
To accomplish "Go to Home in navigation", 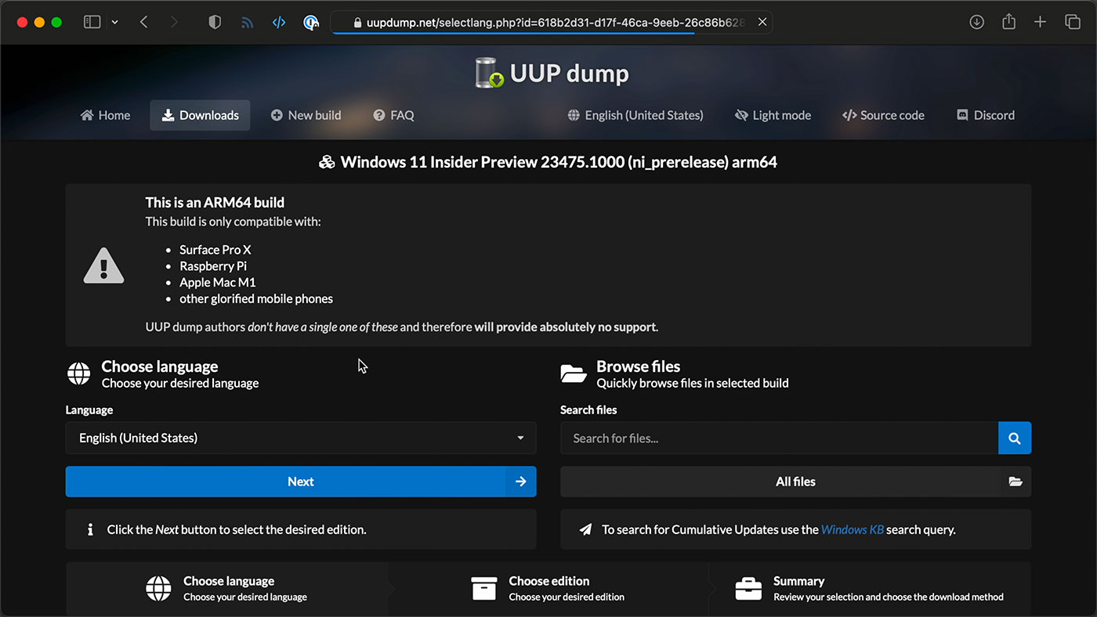I will pos(105,115).
